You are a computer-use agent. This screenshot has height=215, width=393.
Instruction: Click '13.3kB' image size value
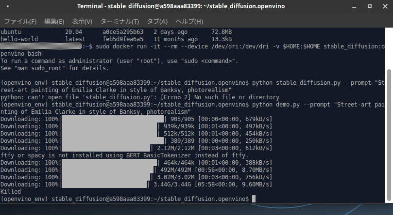(x=222, y=39)
